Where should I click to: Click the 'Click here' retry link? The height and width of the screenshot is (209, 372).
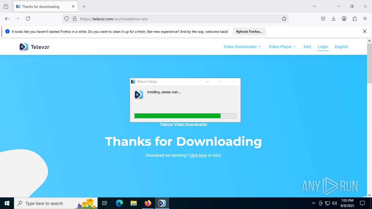point(198,155)
